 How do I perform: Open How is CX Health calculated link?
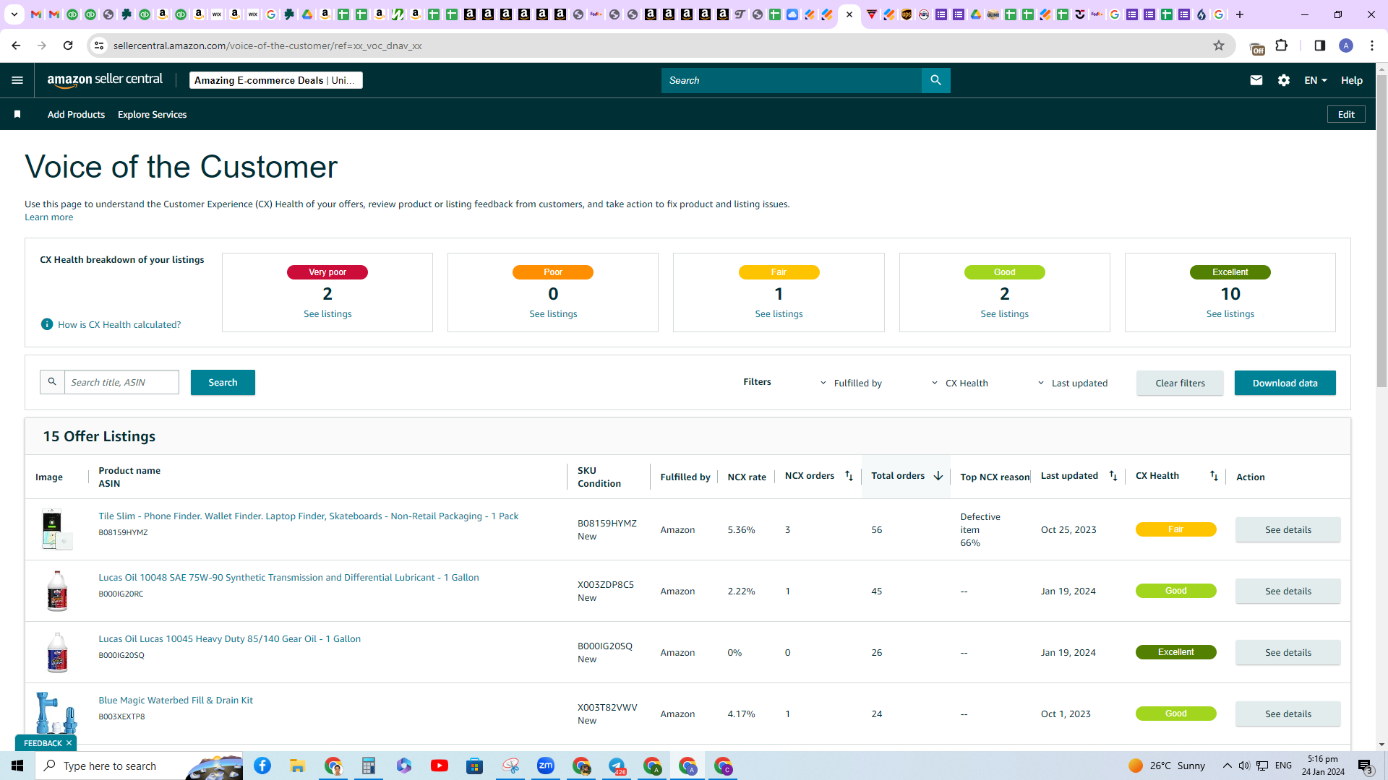tap(119, 324)
